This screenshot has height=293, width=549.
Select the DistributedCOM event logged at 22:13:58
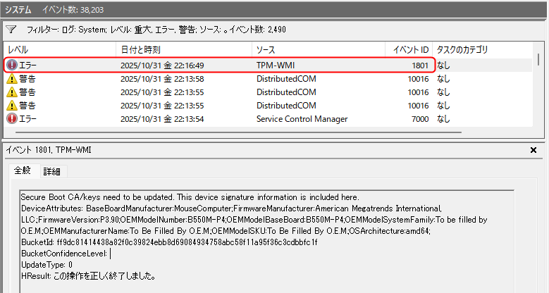pyautogui.click(x=282, y=79)
